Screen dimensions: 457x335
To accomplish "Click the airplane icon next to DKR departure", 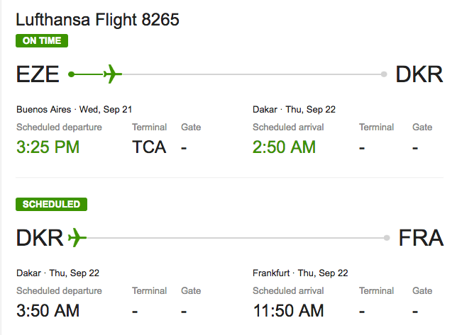I will 77,237.
